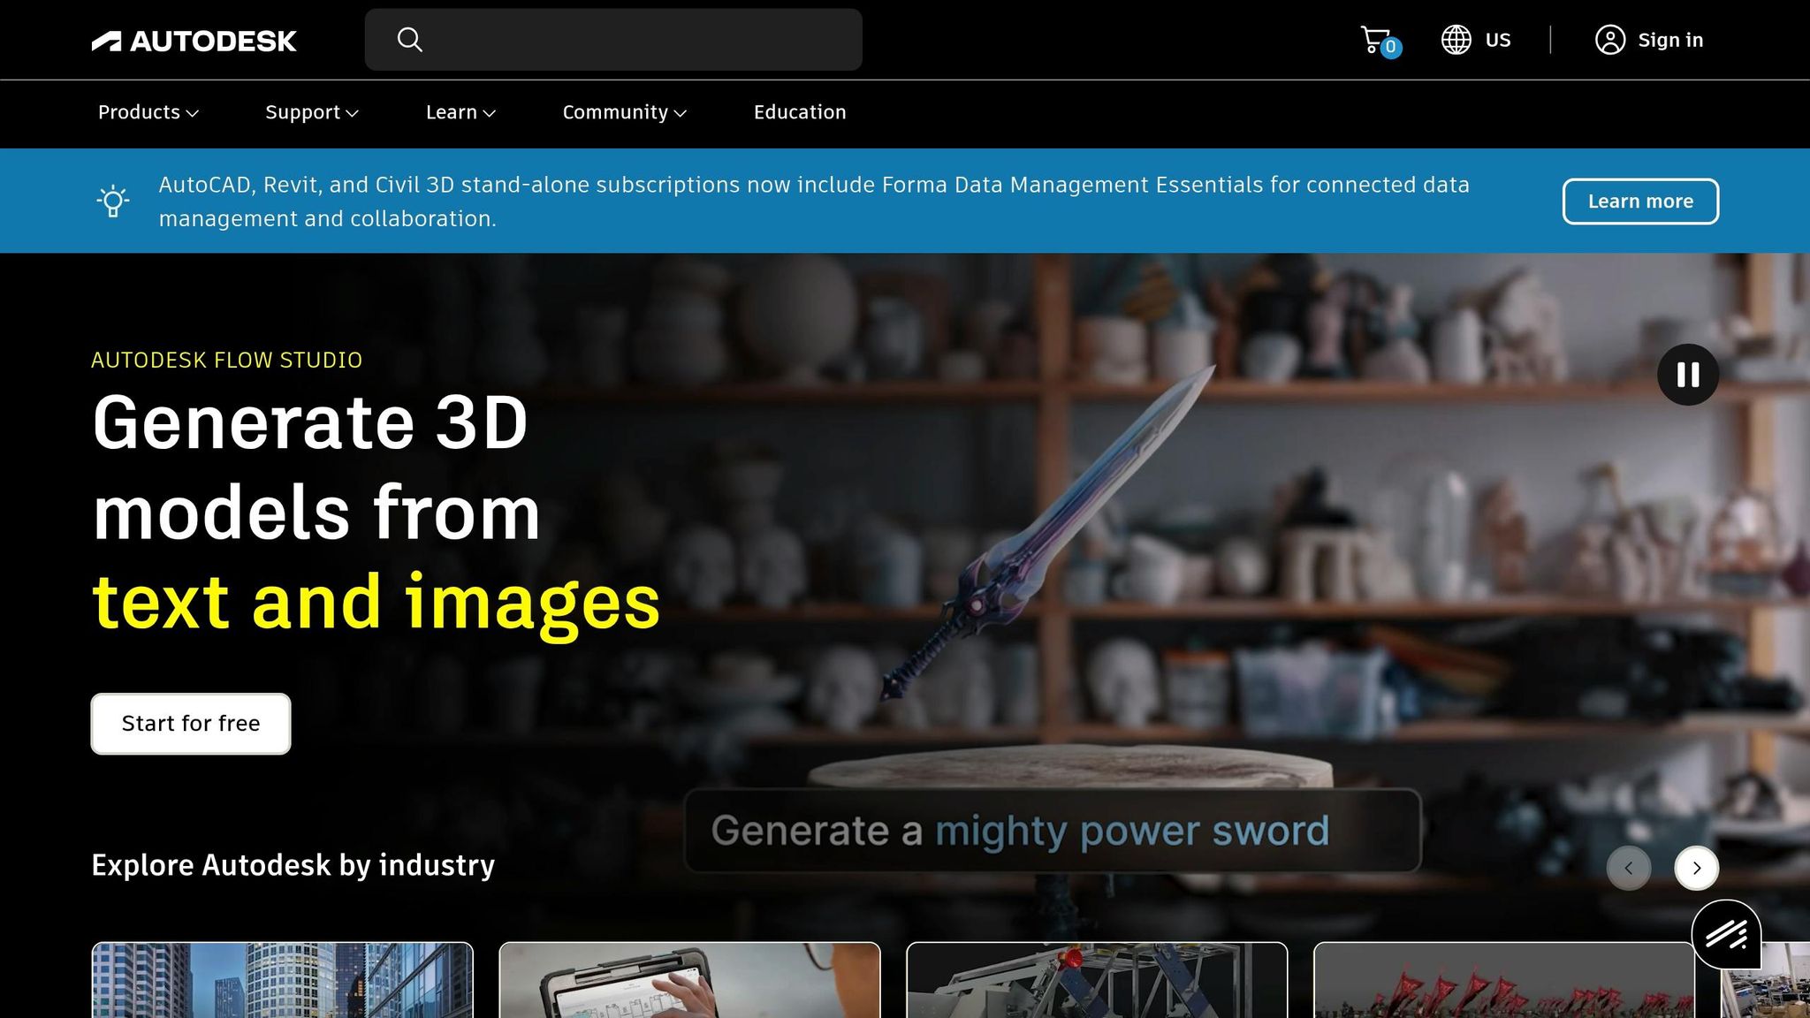The height and width of the screenshot is (1018, 1810).
Task: Click inside the search input field
Action: [x=619, y=39]
